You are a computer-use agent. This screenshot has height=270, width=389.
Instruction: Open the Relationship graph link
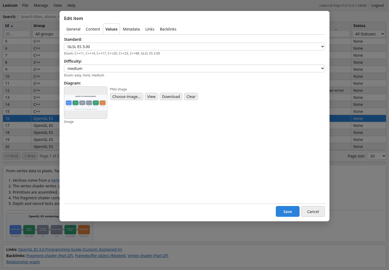(23, 262)
